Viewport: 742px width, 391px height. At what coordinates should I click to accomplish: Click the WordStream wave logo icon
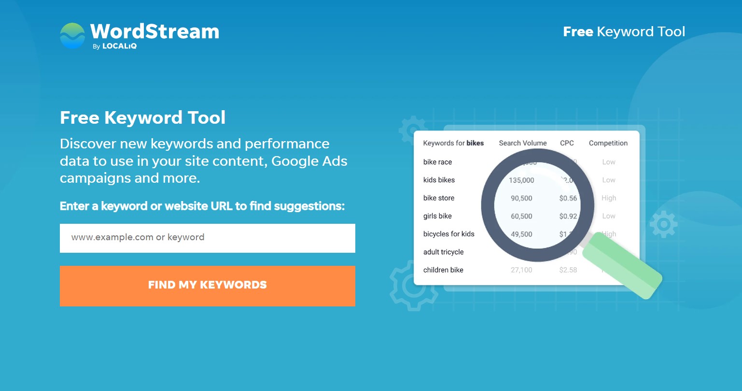(x=72, y=36)
